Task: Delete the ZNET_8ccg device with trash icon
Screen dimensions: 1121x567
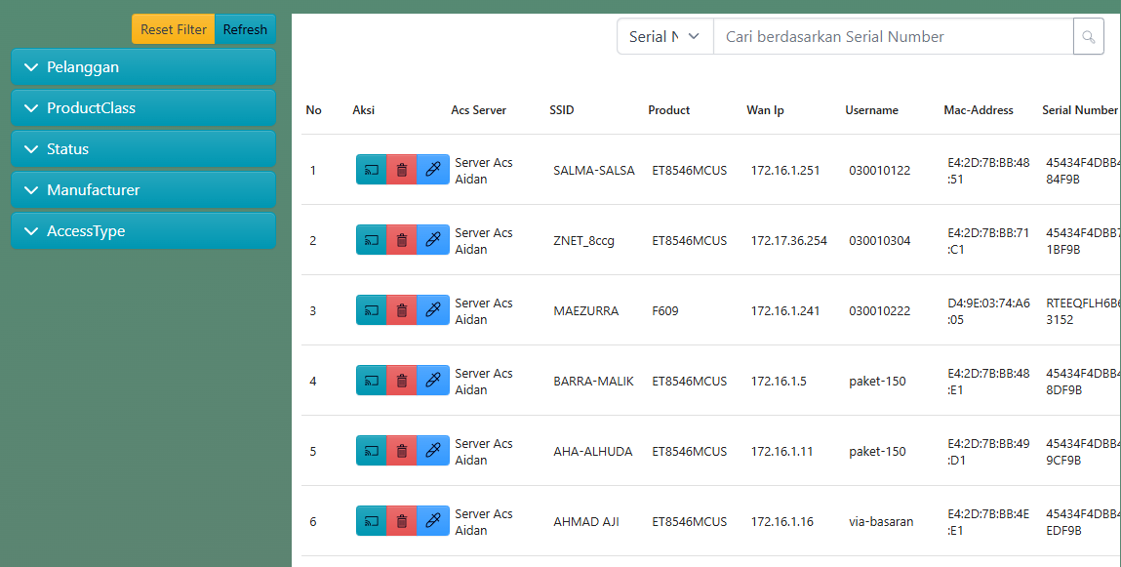Action: point(401,240)
